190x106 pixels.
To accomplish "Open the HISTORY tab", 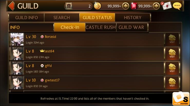I will coord(133,18).
